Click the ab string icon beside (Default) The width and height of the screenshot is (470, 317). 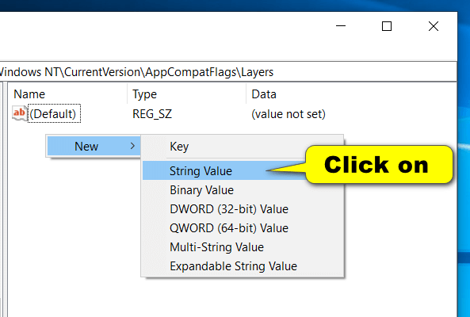(x=20, y=113)
